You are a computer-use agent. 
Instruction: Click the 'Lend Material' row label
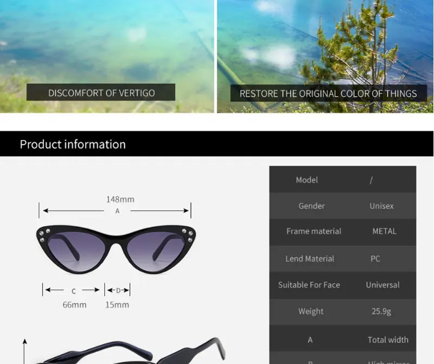[310, 259]
